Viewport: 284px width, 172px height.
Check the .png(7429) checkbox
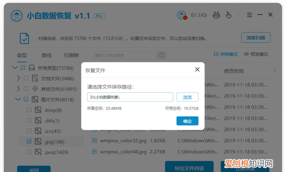(29, 152)
